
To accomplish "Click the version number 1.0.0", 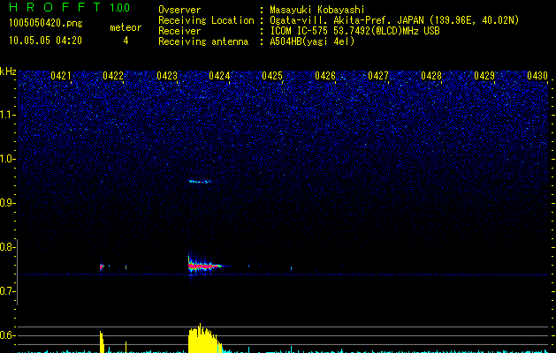I will tap(119, 8).
